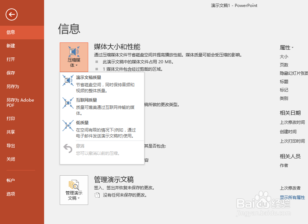This screenshot has width=308, height=224.
Task: Click the 撤消 undo arrow icon
Action: [x=68, y=149]
